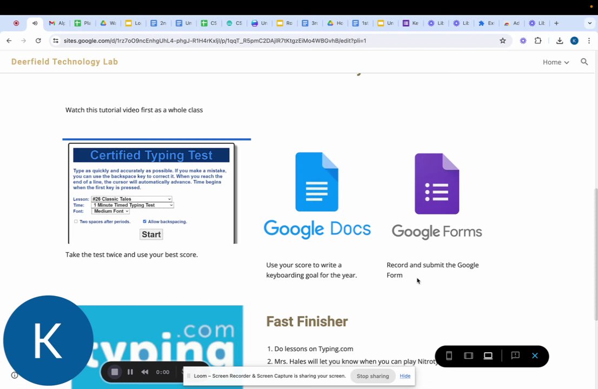The width and height of the screenshot is (598, 389).
Task: Open Chrome downloads icon
Action: tap(560, 41)
